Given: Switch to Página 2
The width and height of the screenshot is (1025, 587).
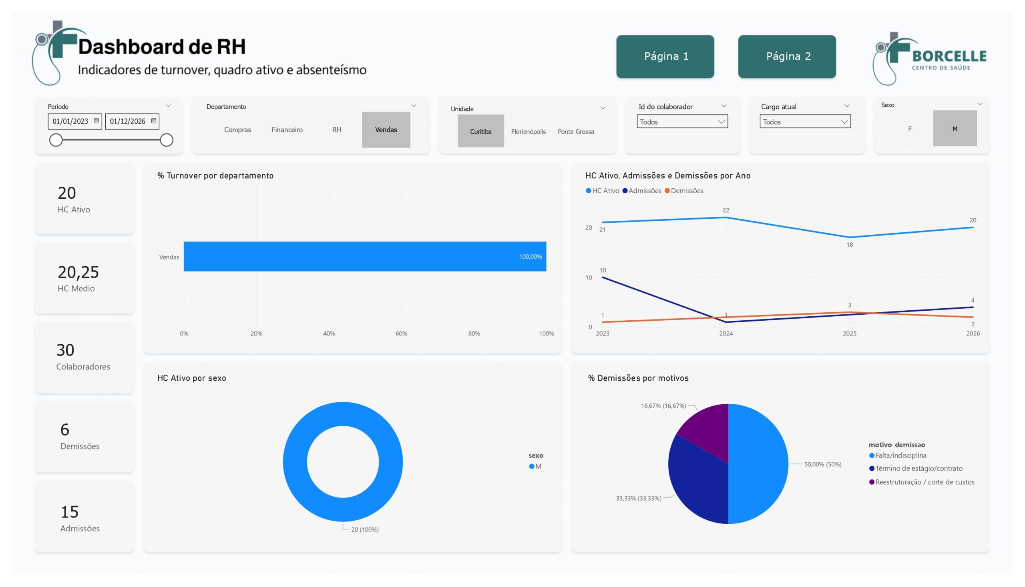Looking at the screenshot, I should [787, 56].
